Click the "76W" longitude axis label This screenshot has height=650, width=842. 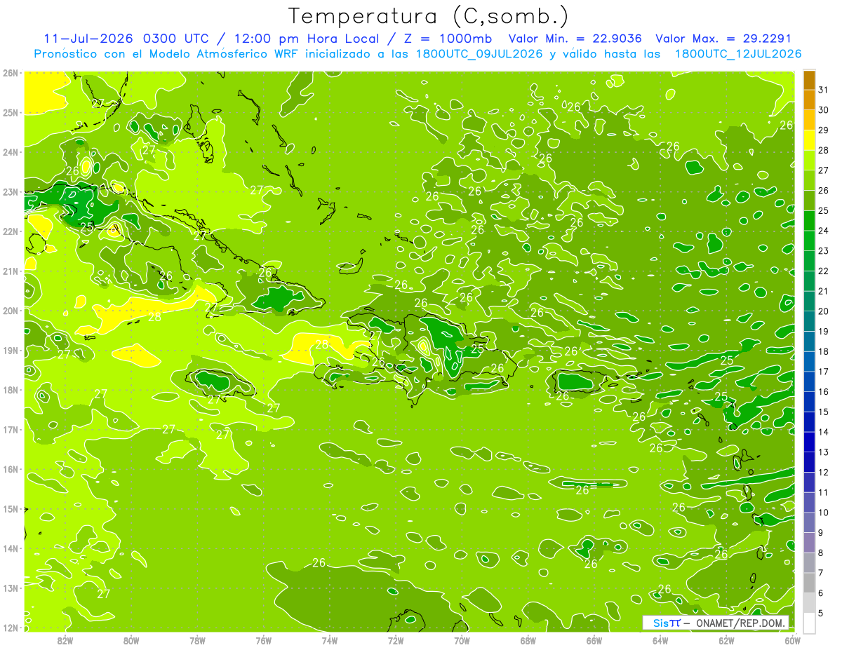coord(263,640)
